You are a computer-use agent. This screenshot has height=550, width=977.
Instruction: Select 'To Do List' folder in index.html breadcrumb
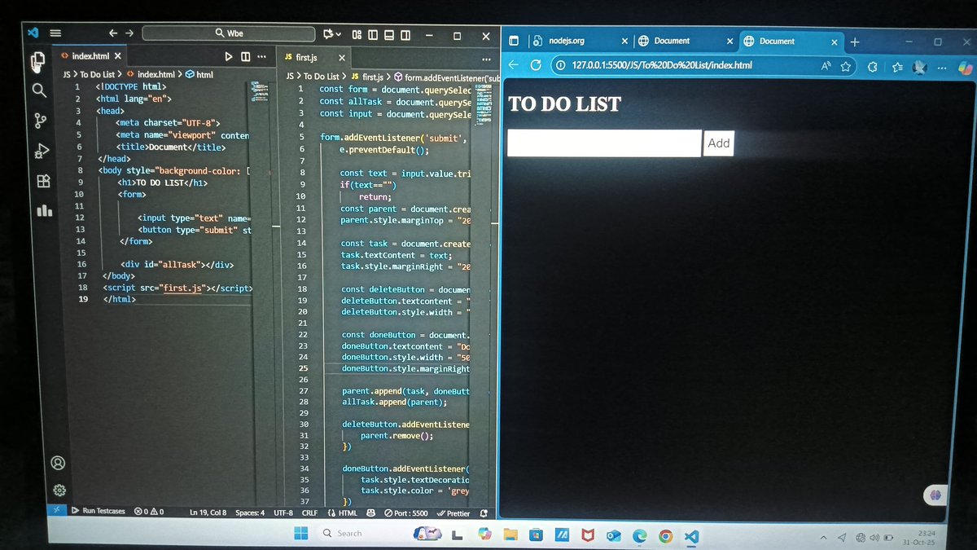(97, 74)
